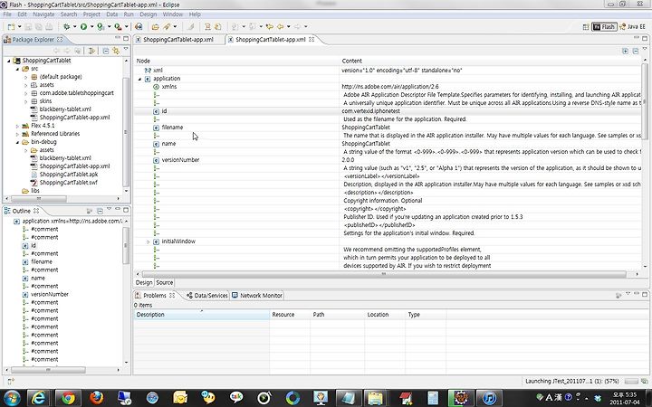Open the Run menu
This screenshot has width=652, height=407.
pos(129,14)
